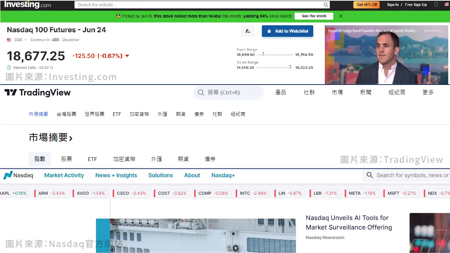Click the TradingView search field
This screenshot has width=450, height=253.
[228, 92]
